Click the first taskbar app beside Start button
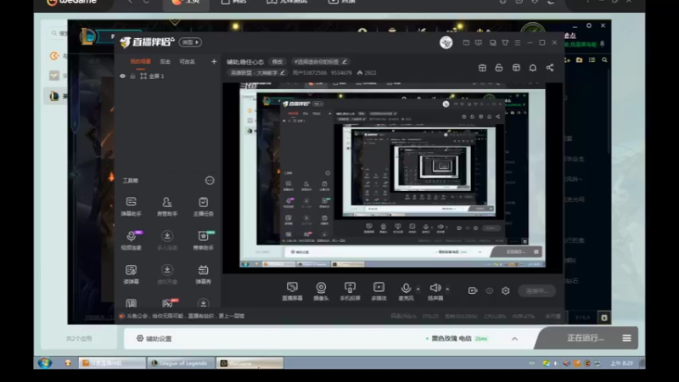 pos(68,363)
